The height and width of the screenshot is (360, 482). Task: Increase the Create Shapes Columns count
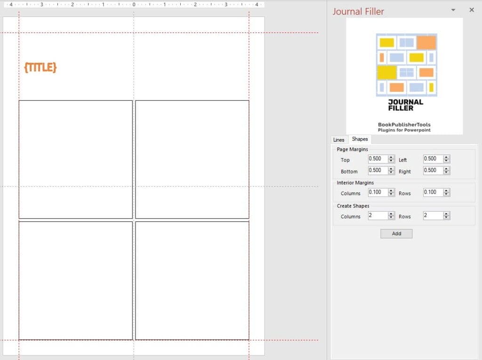pos(391,213)
